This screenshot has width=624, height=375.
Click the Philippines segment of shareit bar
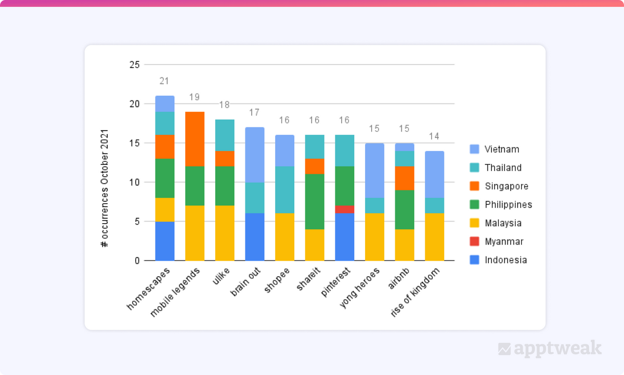click(315, 202)
